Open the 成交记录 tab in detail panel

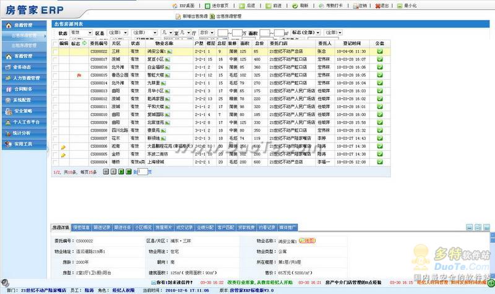pos(184,228)
